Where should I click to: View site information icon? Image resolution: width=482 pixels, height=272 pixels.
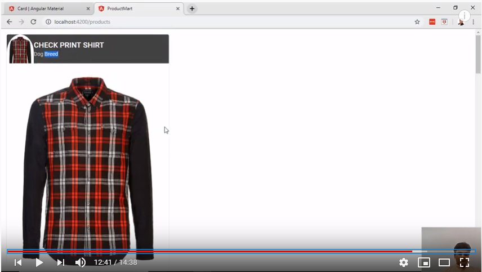(48, 22)
